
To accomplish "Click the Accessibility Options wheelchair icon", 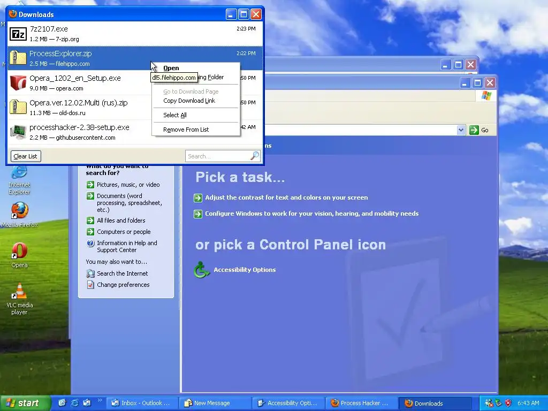I will click(202, 270).
